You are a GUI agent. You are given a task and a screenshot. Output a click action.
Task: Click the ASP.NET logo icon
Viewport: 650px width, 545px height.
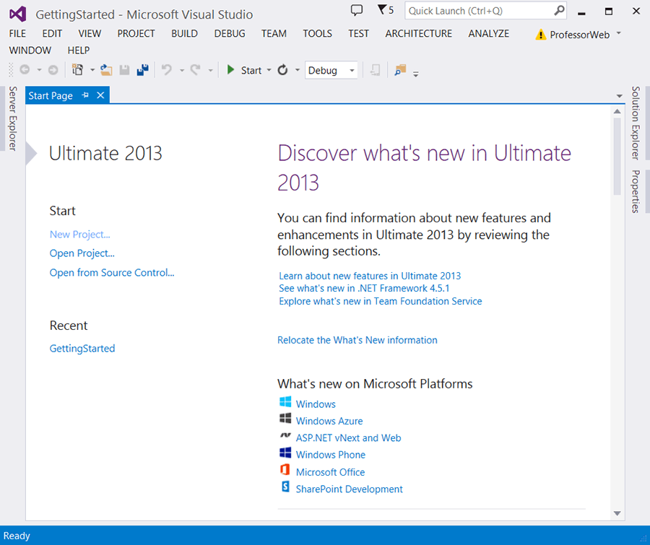285,435
